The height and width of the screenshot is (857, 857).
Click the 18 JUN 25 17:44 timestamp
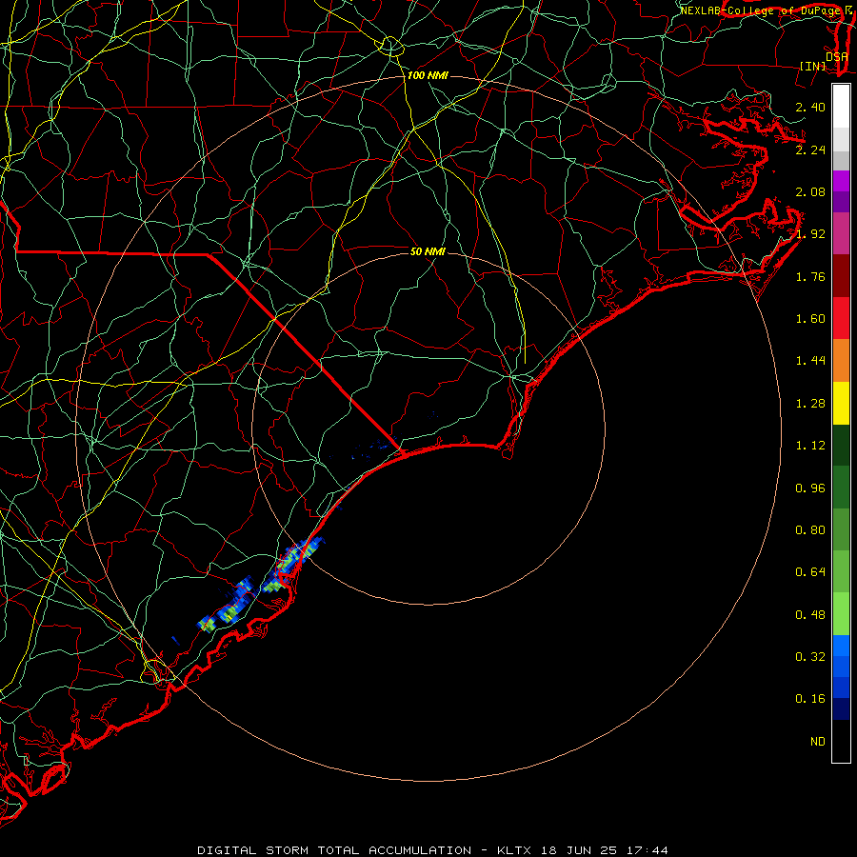click(605, 850)
